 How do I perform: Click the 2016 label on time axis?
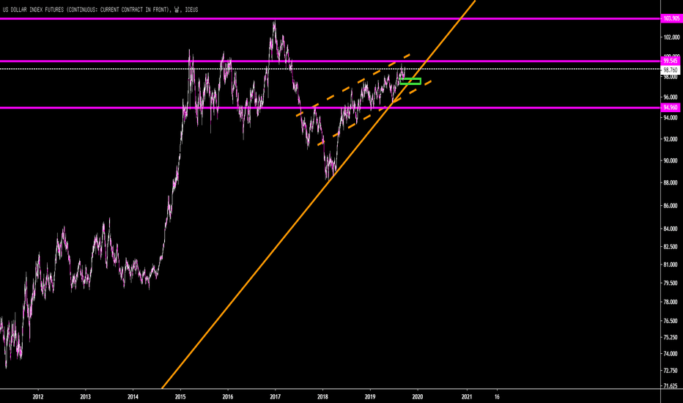point(228,397)
